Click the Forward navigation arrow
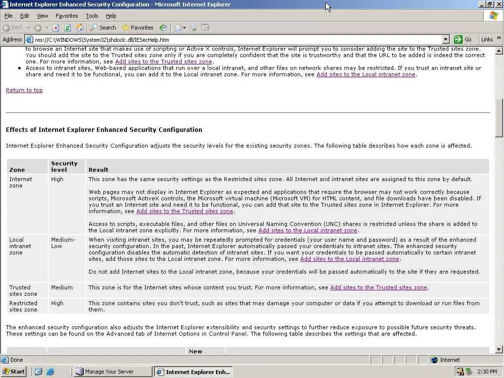 [38, 28]
